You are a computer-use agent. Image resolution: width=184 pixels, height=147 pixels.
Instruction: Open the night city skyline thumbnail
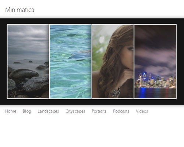[x=155, y=61]
